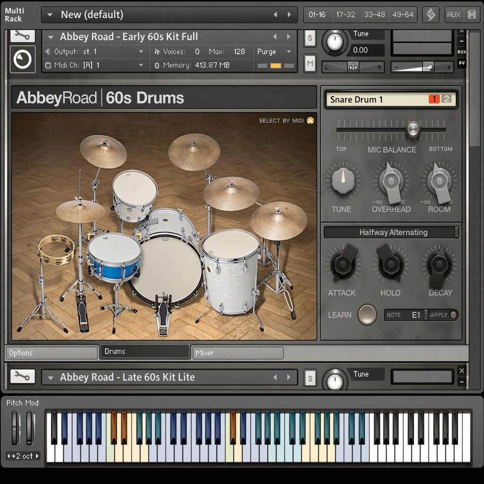Click the rack minimize X icon in header
Image resolution: width=484 pixels, height=484 pixels.
click(472, 15)
